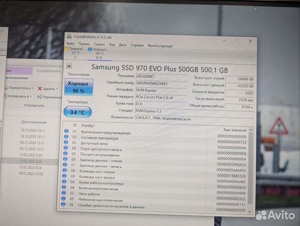Click status dot for Часы работы row
Screen dimensions: 300x226
click(64, 193)
